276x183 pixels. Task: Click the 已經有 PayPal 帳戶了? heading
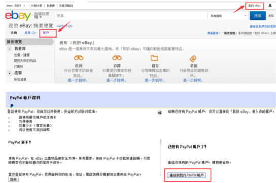(187, 147)
